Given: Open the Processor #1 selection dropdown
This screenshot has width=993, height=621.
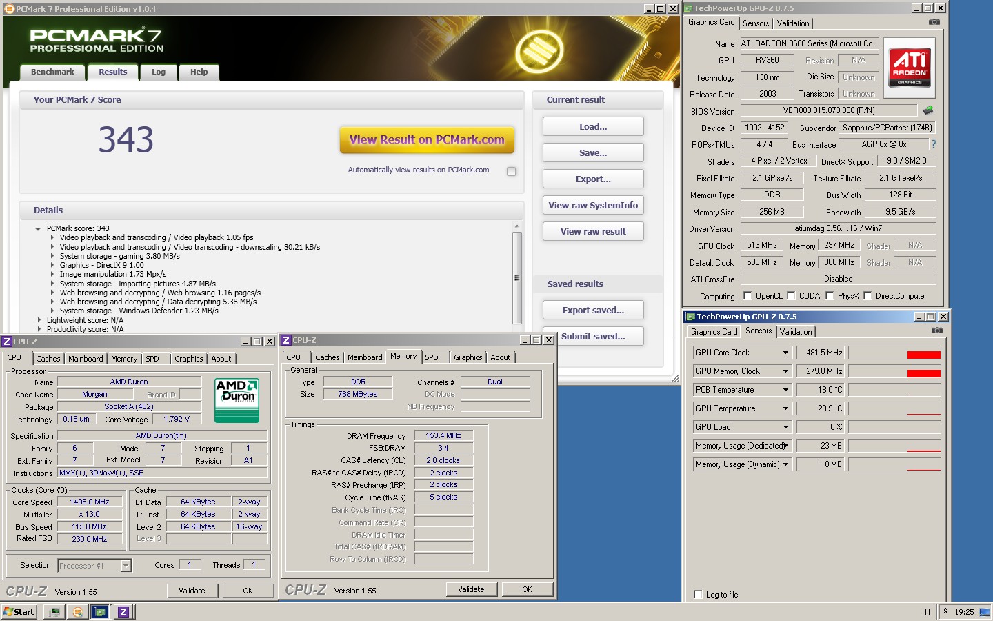Looking at the screenshot, I should [126, 566].
